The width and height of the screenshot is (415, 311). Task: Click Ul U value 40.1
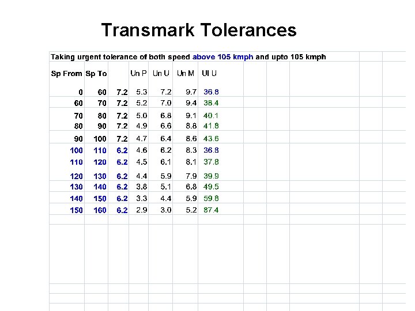click(x=211, y=116)
